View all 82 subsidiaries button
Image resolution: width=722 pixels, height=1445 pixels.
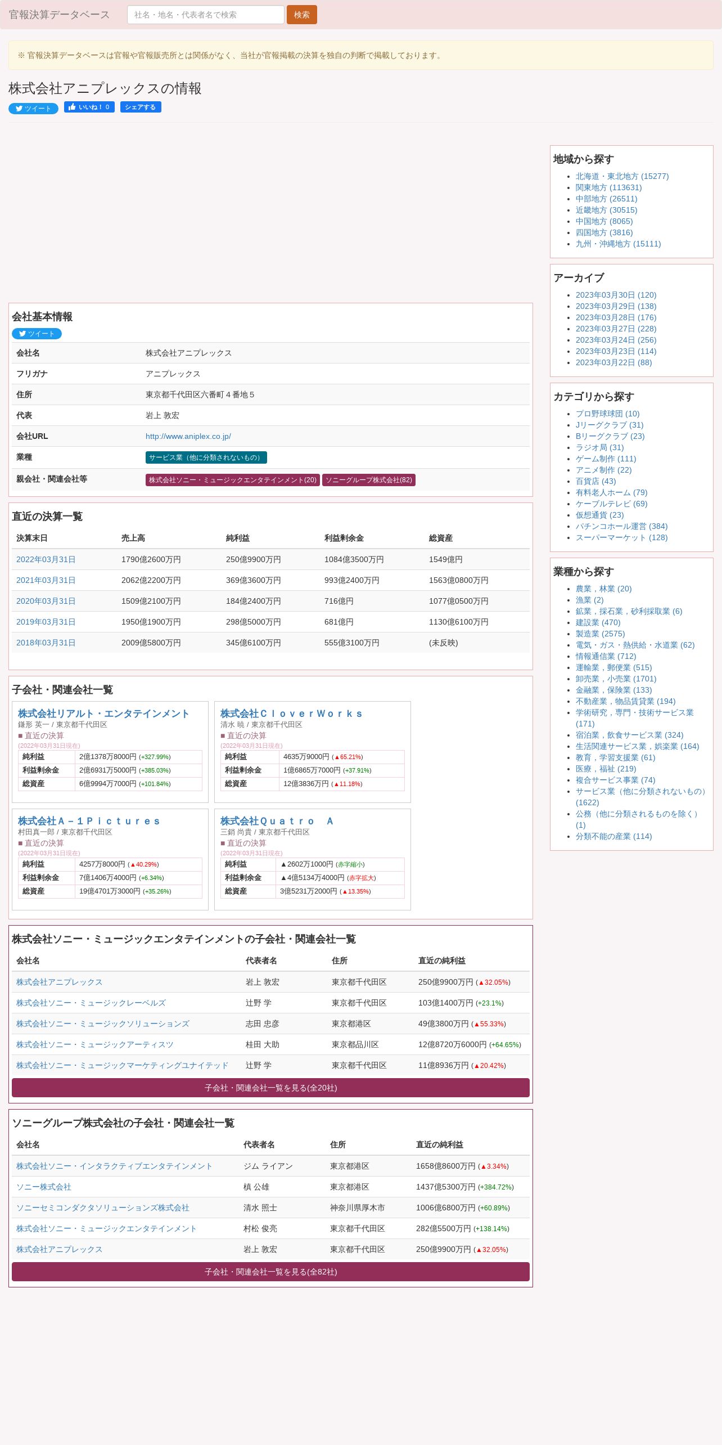pyautogui.click(x=270, y=1272)
